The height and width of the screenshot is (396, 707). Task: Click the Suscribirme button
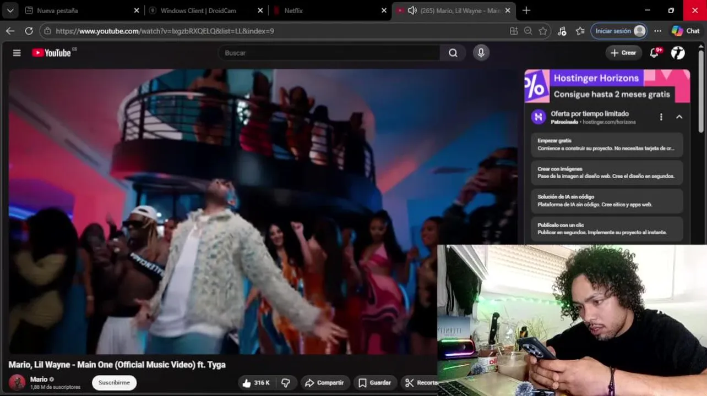(114, 383)
